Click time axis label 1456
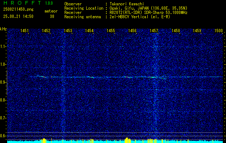Screen dimensions: 226x143 (x=132, y=30)
